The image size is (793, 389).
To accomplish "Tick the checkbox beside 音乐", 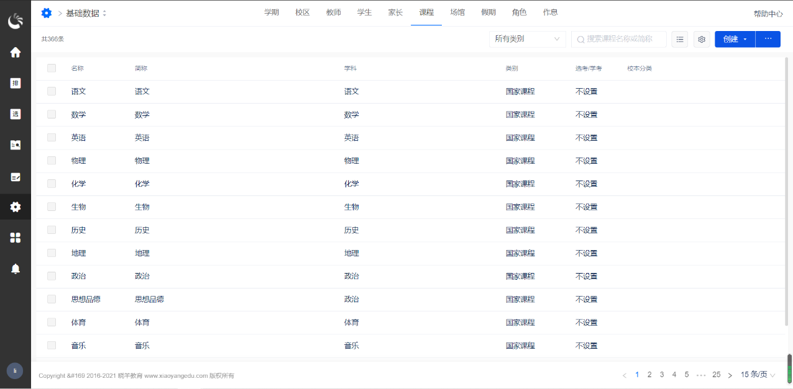I will tap(52, 345).
